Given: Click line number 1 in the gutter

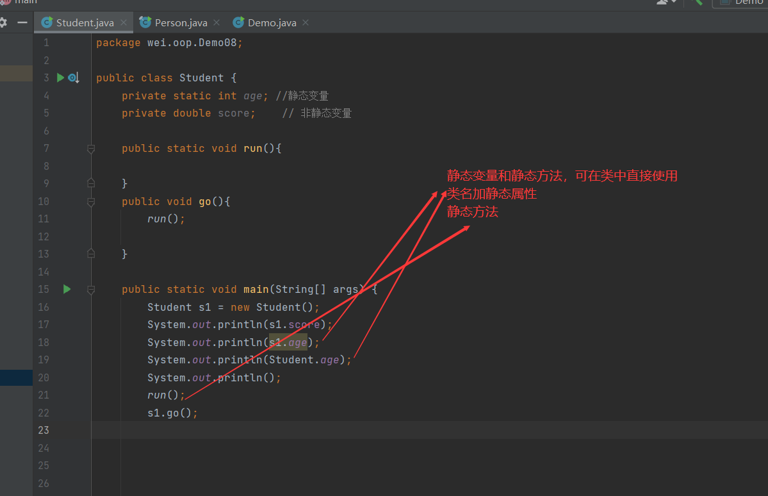Looking at the screenshot, I should click(x=46, y=43).
